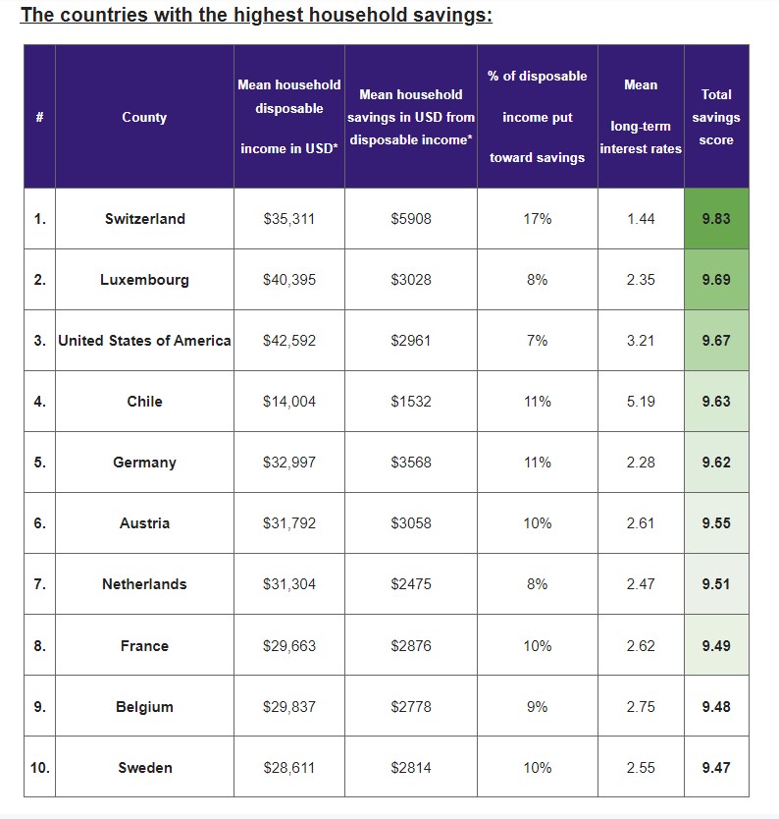The image size is (779, 819).
Task: Click France's $29,663 income cell
Action: [x=289, y=646]
